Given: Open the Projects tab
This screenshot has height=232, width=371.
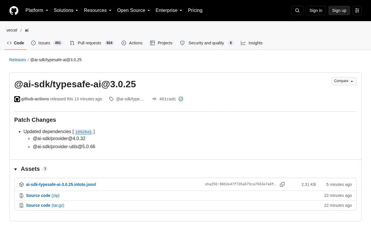Looking at the screenshot, I should (x=161, y=43).
